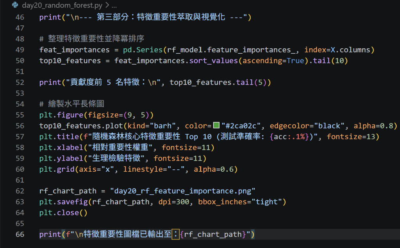Click {rf_chart_path} in line 66 f-string
This screenshot has height=248, width=400.
tap(214, 234)
